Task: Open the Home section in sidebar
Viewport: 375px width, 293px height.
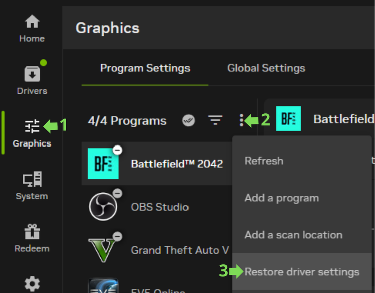Action: tap(32, 28)
